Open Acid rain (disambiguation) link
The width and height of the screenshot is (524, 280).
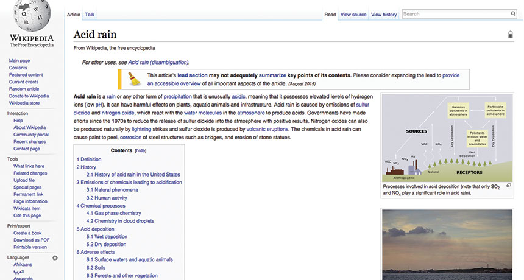[x=158, y=63]
